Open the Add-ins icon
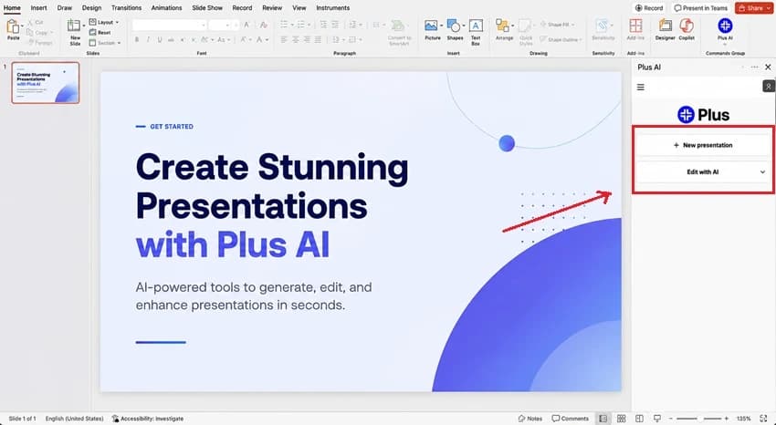 635,26
